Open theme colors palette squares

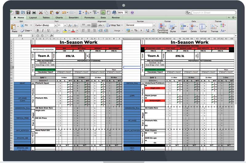[x=223, y=25]
